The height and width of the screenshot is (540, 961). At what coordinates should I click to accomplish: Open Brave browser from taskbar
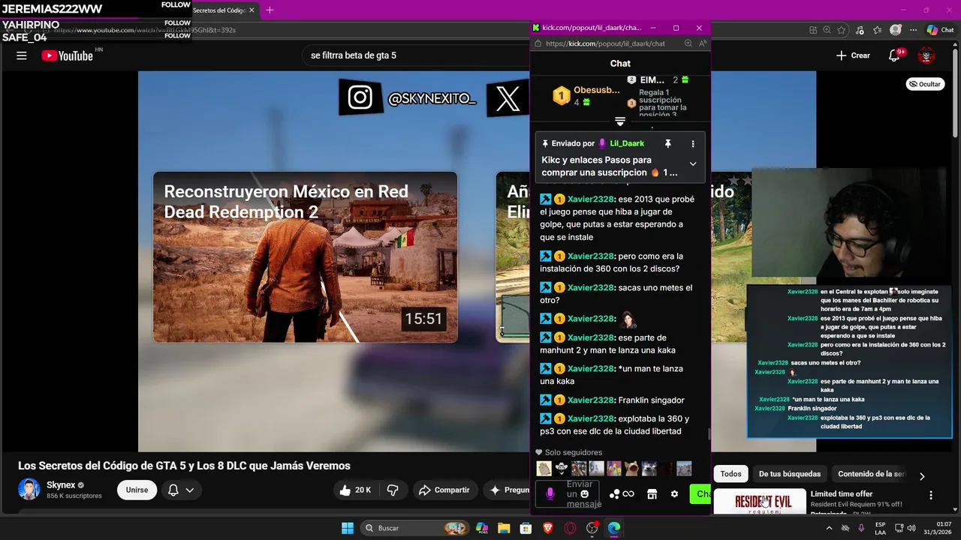click(548, 528)
